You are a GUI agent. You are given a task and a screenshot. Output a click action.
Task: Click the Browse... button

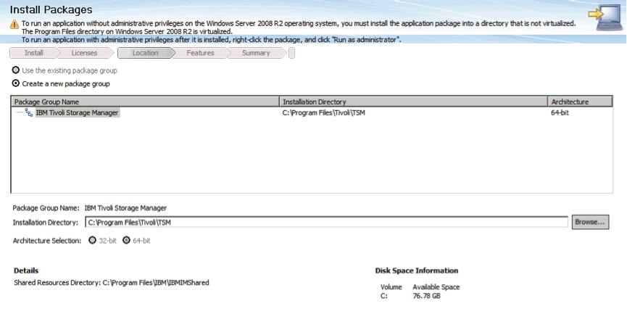pos(590,222)
